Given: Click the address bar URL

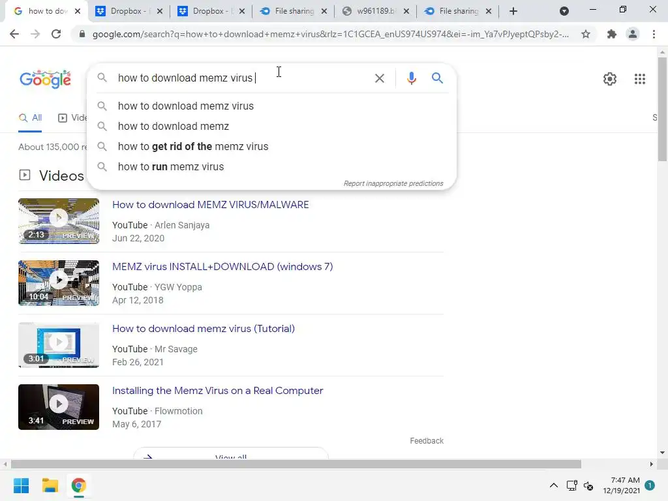Looking at the screenshot, I should 330,34.
